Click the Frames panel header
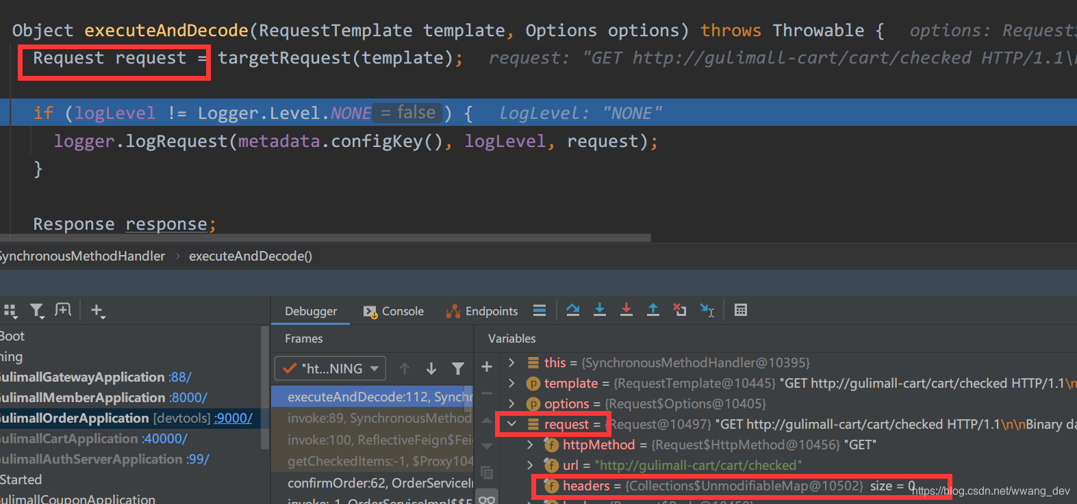The height and width of the screenshot is (504, 1077). (x=304, y=339)
